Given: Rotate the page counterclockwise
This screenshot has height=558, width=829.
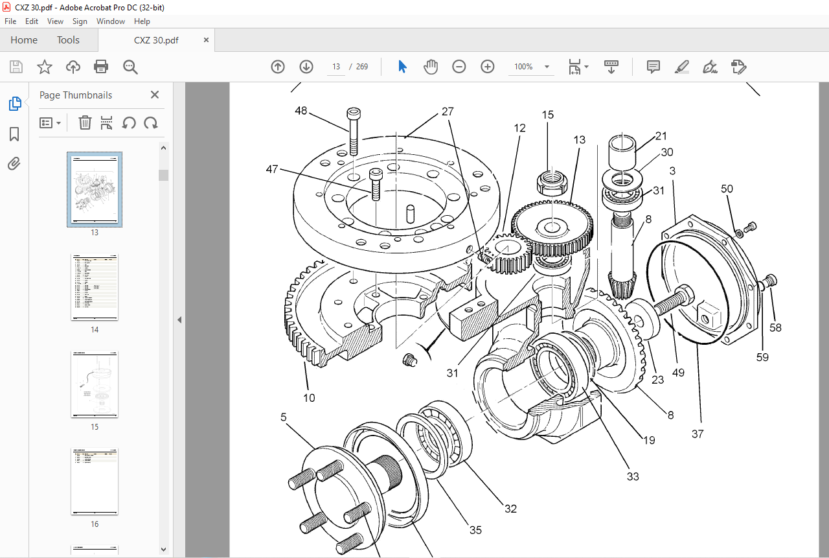Looking at the screenshot, I should tap(129, 122).
